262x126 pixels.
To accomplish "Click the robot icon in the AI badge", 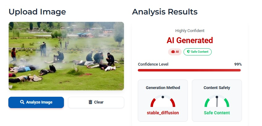I will [x=173, y=52].
